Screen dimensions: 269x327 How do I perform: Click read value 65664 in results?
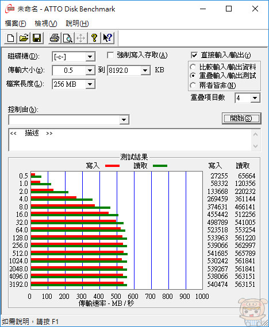[x=247, y=176]
